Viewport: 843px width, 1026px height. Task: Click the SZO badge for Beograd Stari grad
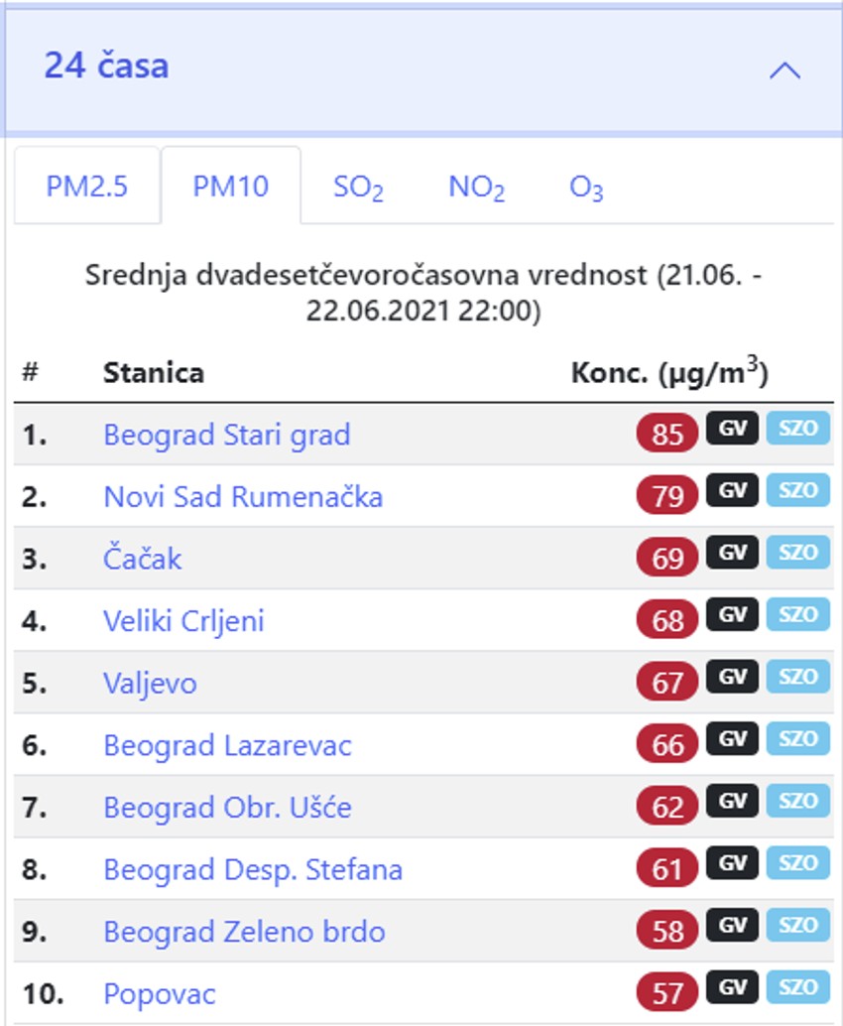(797, 429)
